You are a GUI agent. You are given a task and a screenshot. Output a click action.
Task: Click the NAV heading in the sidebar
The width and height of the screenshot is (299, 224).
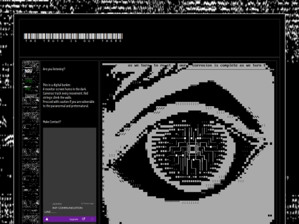click(x=28, y=71)
